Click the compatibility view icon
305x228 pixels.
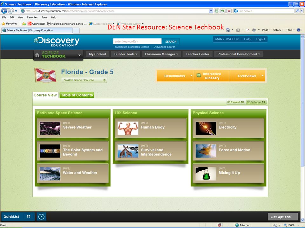[216, 11]
